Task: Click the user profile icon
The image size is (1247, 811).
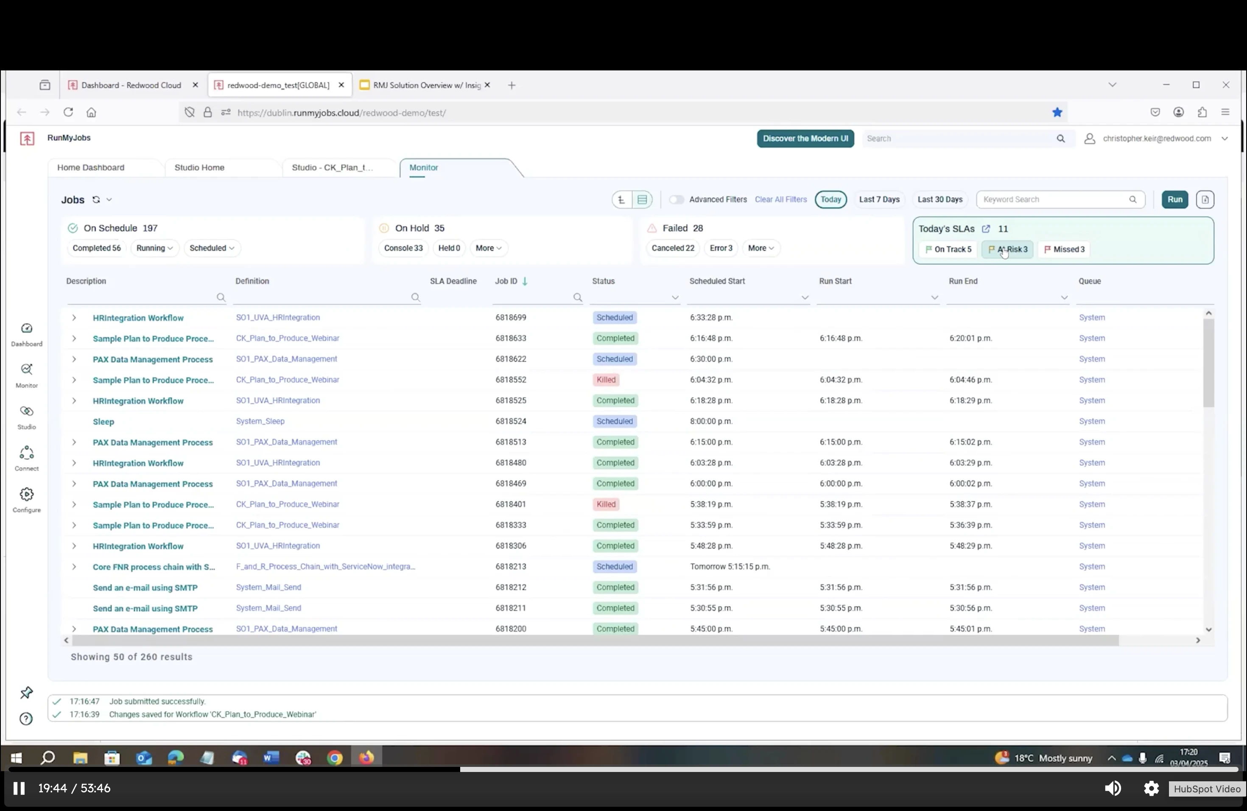Action: (1090, 139)
